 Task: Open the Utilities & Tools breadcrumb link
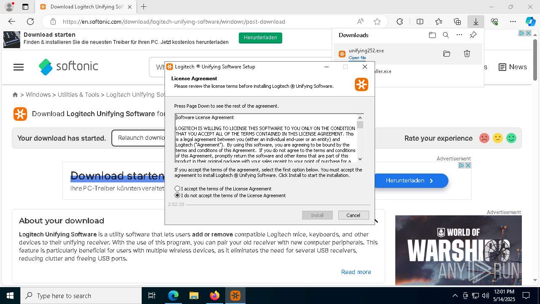(x=78, y=95)
